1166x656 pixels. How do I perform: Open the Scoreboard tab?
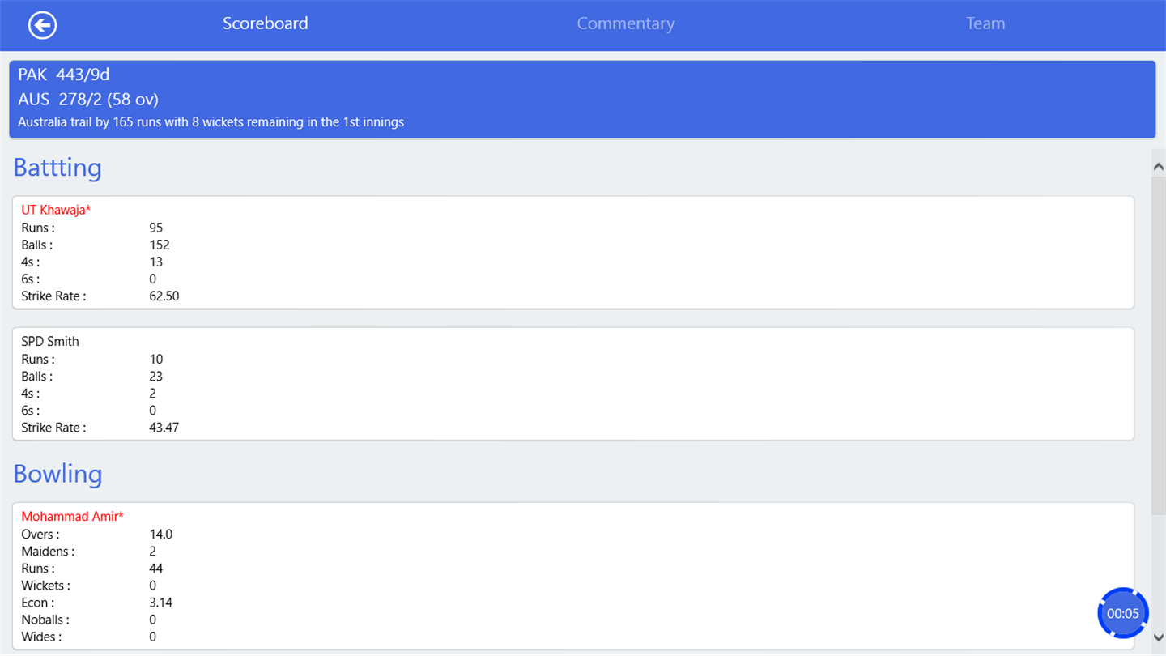pyautogui.click(x=266, y=23)
